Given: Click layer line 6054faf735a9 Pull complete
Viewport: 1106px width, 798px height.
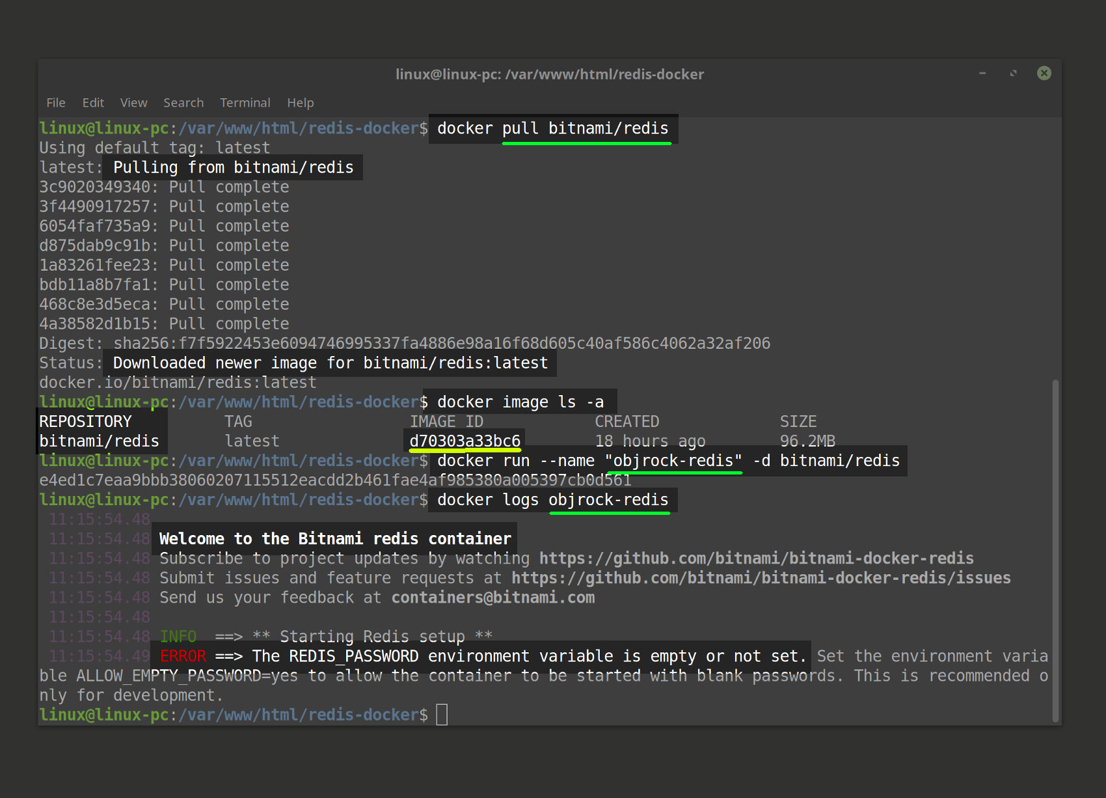Looking at the screenshot, I should (164, 226).
